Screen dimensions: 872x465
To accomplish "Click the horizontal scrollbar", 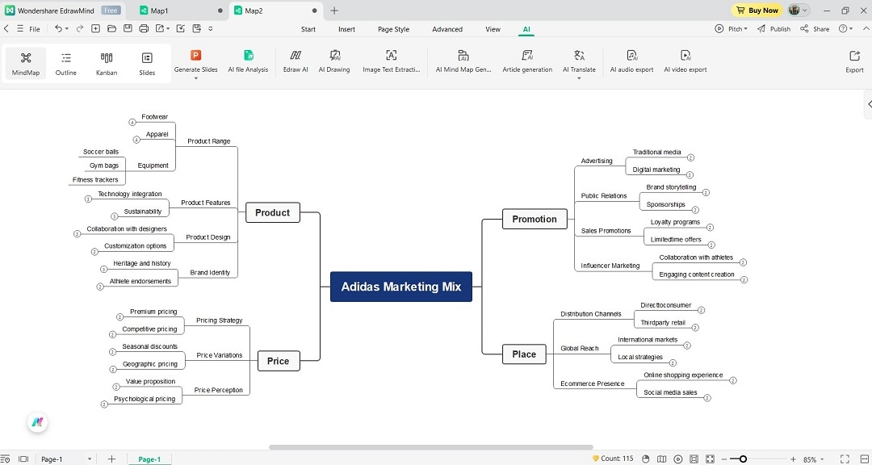I will tap(431, 447).
